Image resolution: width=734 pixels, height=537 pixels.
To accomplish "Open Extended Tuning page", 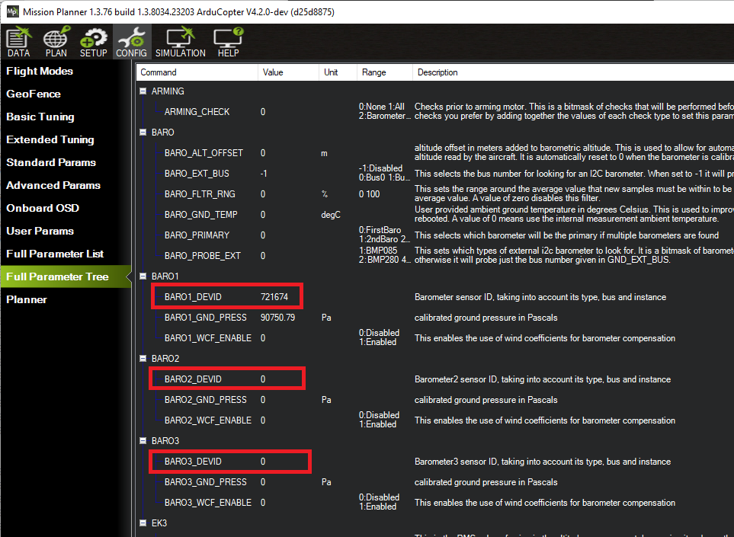I will (x=50, y=140).
